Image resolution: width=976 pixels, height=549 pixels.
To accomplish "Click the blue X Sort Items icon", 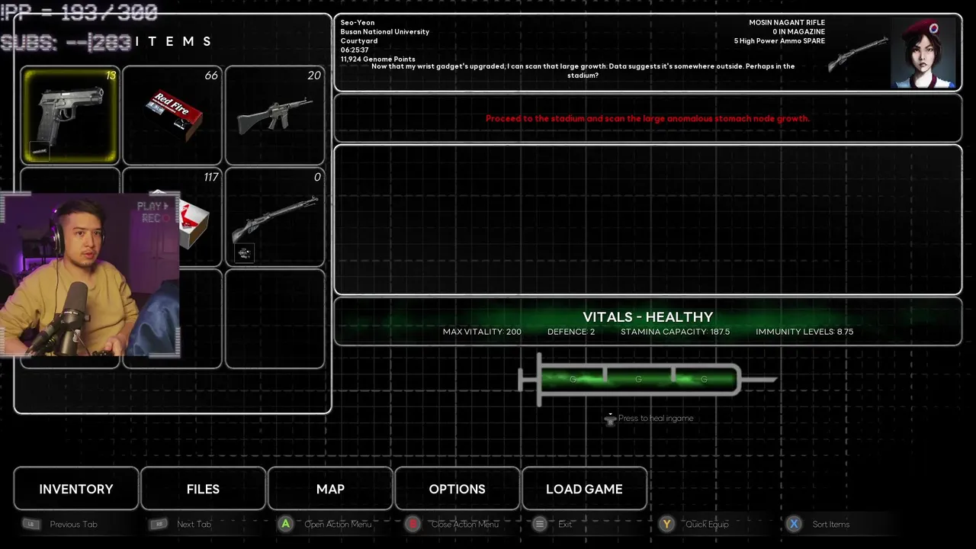I will point(794,524).
